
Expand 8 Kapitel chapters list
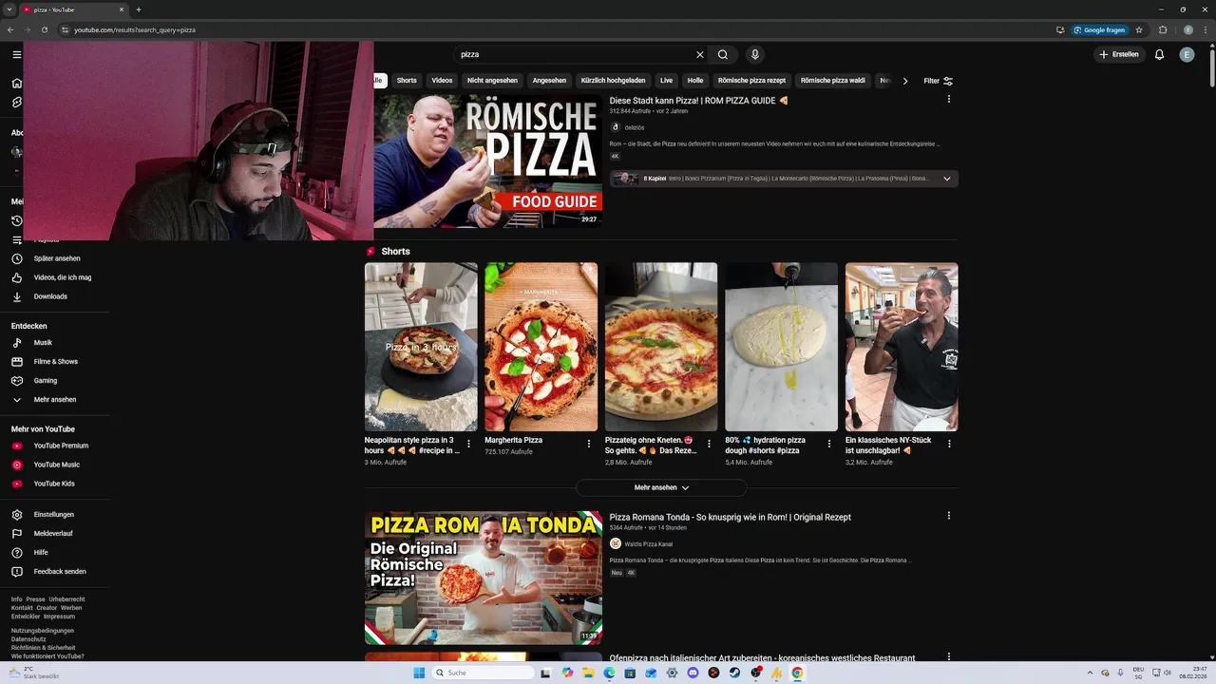946,179
